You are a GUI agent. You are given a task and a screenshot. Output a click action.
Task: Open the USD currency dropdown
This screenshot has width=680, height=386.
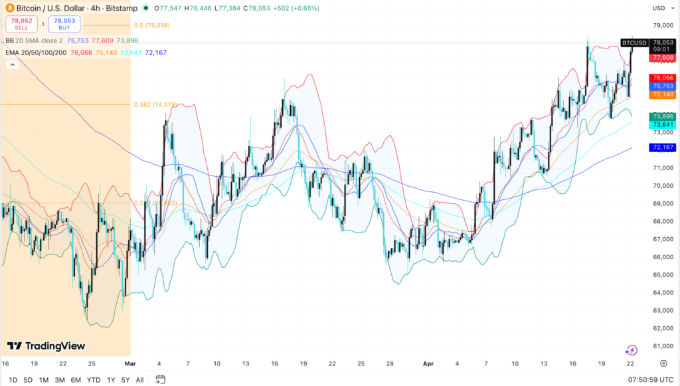click(661, 8)
